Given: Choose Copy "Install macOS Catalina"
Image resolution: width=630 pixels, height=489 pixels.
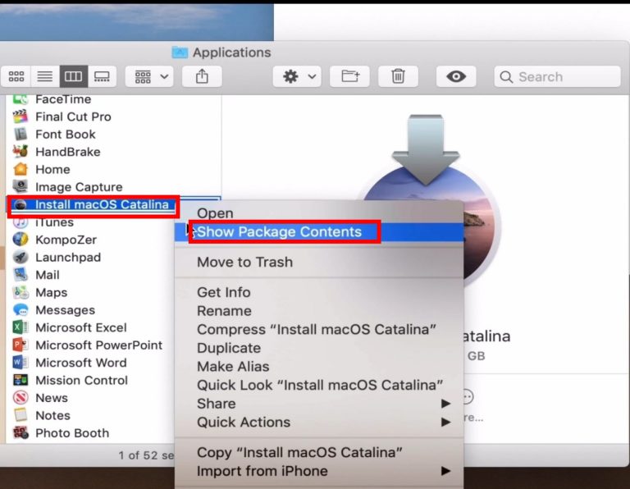Looking at the screenshot, I should point(319,452).
